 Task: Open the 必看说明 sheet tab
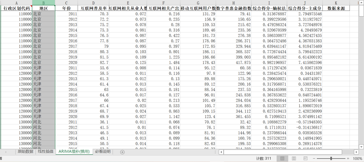click(x=103, y=152)
